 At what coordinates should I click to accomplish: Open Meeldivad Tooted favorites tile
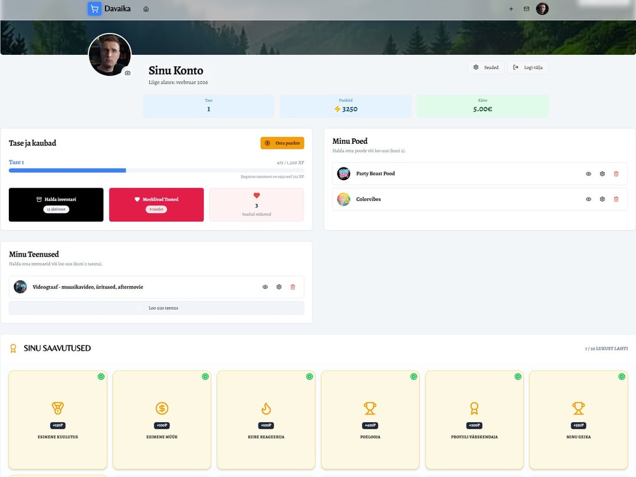coord(156,205)
